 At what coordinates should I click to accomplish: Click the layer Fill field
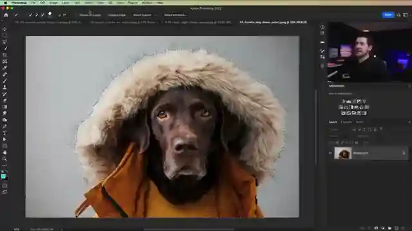click(x=366, y=142)
